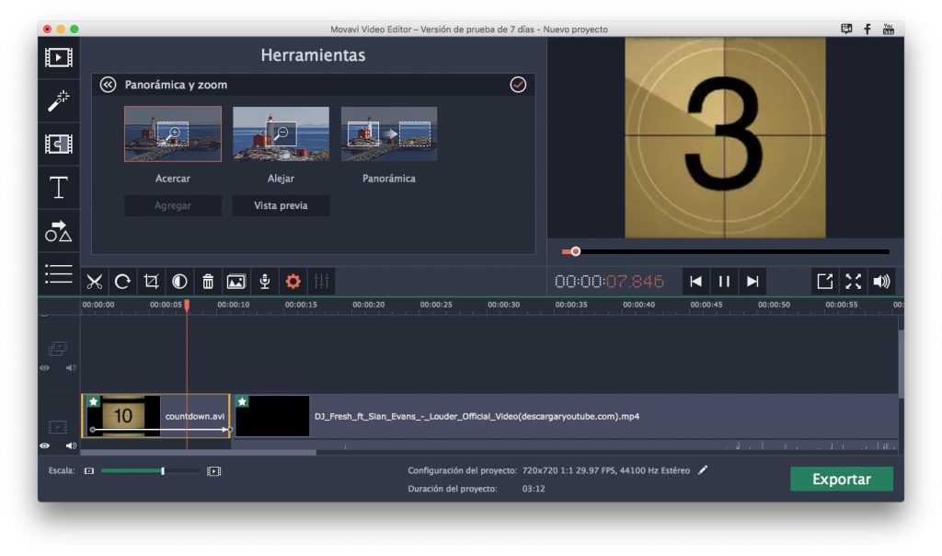
Task: Skip to the previous frame
Action: [x=695, y=282]
